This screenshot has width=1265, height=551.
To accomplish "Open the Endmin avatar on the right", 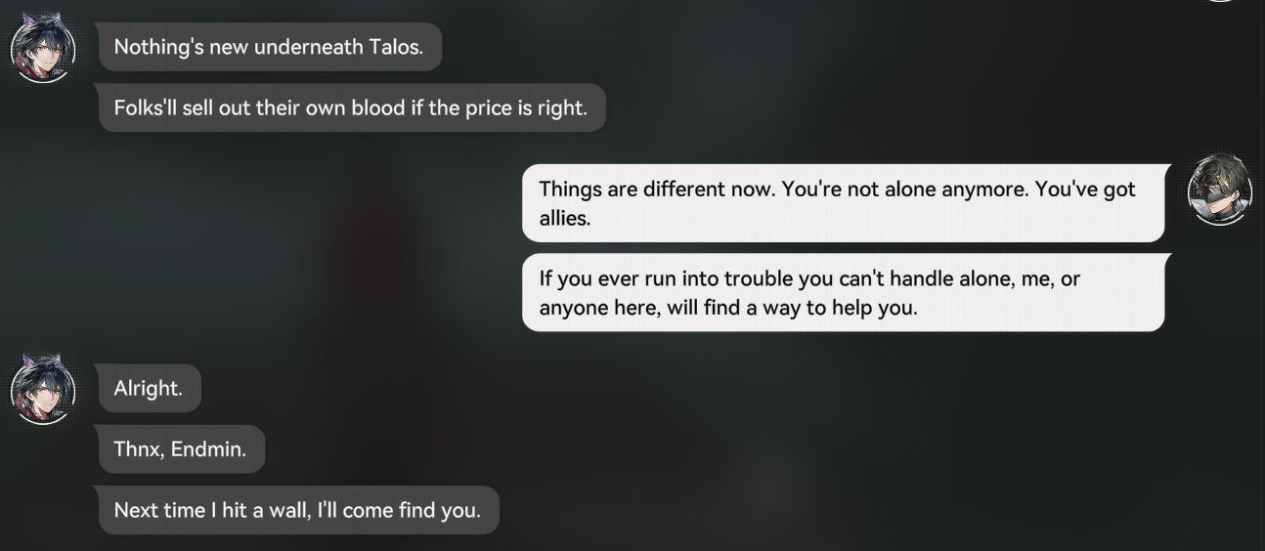I will pos(1219,190).
